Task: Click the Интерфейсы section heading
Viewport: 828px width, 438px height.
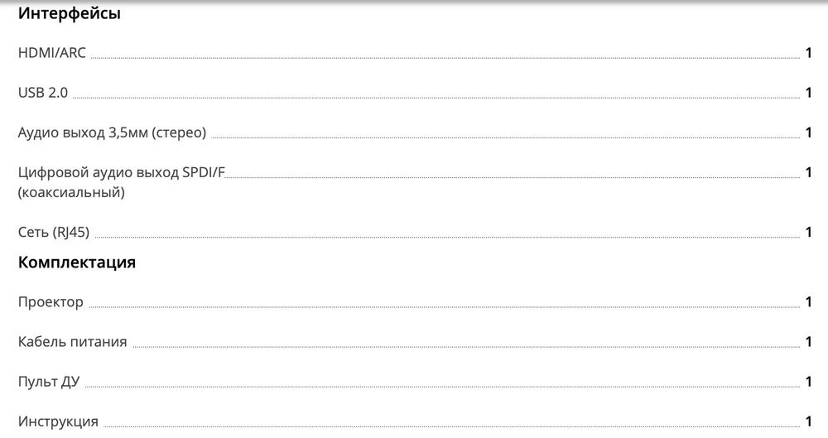Action: [69, 14]
